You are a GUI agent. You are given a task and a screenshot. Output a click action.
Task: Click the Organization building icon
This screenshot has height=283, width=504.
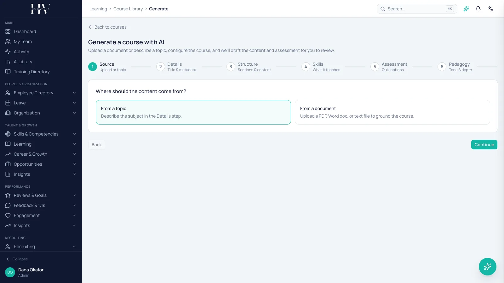coord(8,113)
